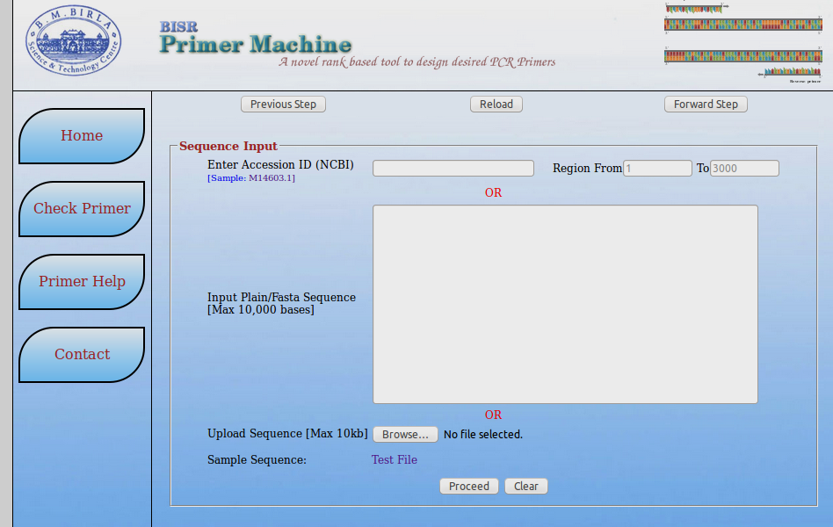The height and width of the screenshot is (527, 833).
Task: Click the 'Upload Sequence [Max 10kb]' label
Action: coord(287,434)
